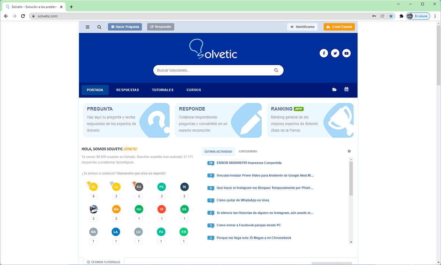Select ÚLTIMOS TUTORIALES tab
This screenshot has height=265, width=441.
click(x=104, y=262)
